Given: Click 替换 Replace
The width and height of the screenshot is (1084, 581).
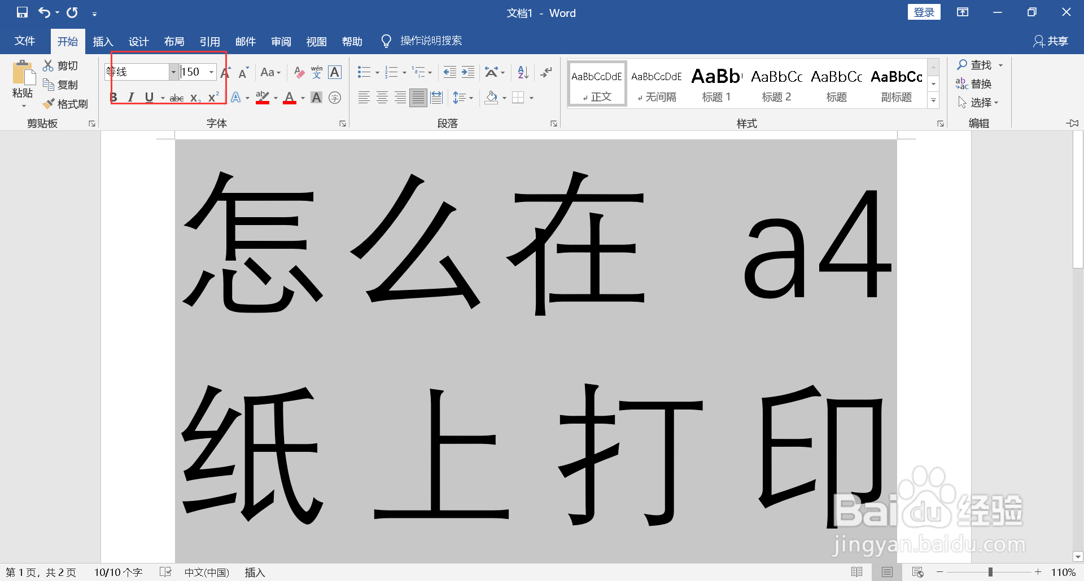Looking at the screenshot, I should click(x=974, y=83).
